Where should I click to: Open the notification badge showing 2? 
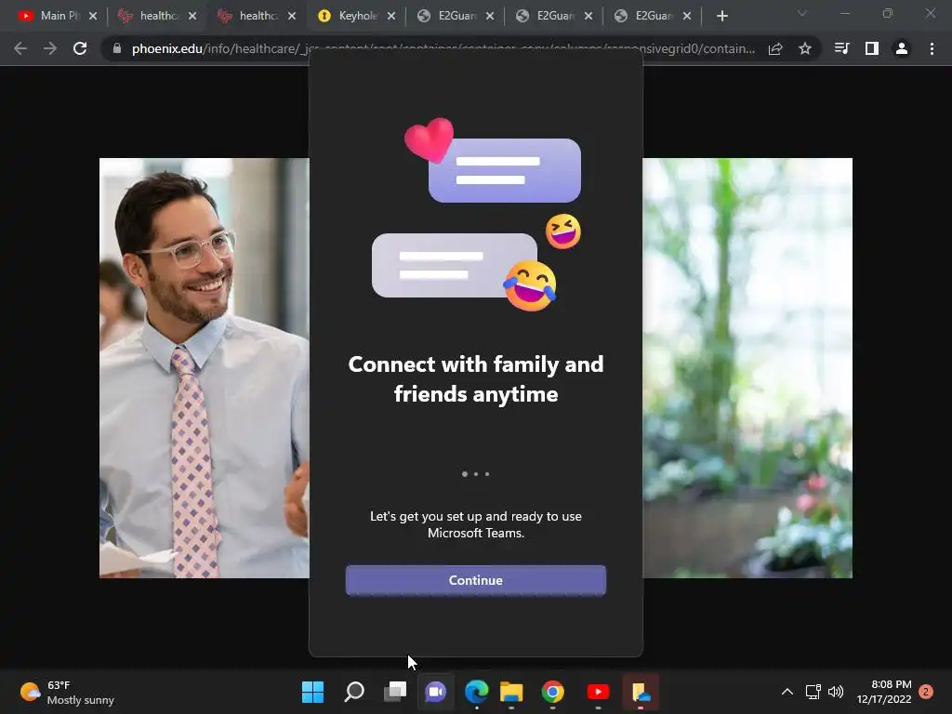pos(926,692)
